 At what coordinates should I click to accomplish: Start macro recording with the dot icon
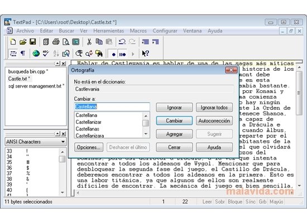pos(113,55)
